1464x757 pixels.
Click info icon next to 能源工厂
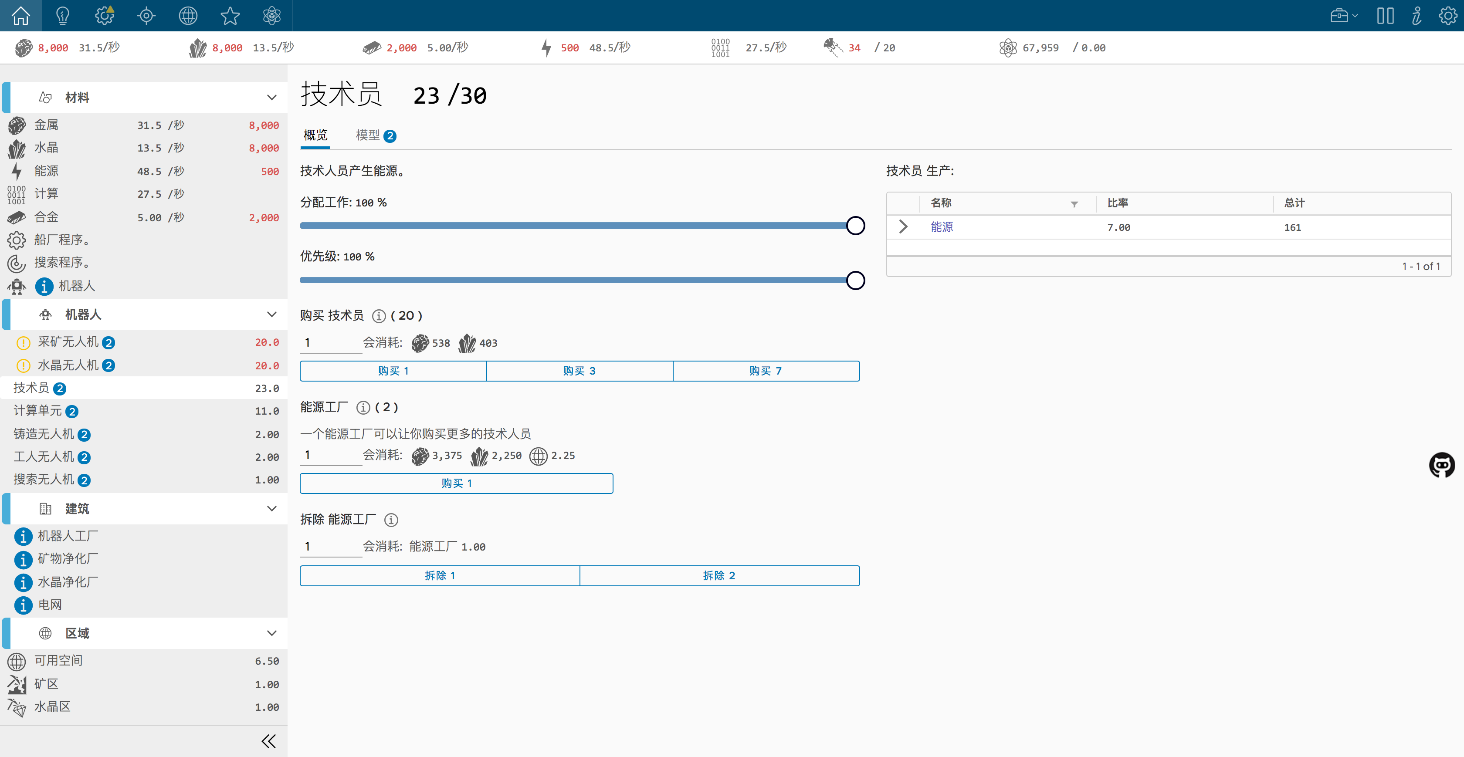363,408
